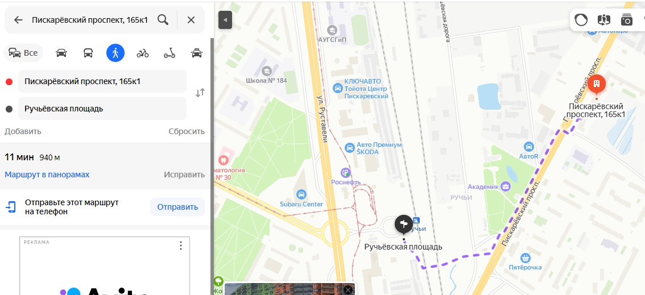Swap start and destination points
Image resolution: width=645 pixels, height=295 pixels.
tap(200, 93)
